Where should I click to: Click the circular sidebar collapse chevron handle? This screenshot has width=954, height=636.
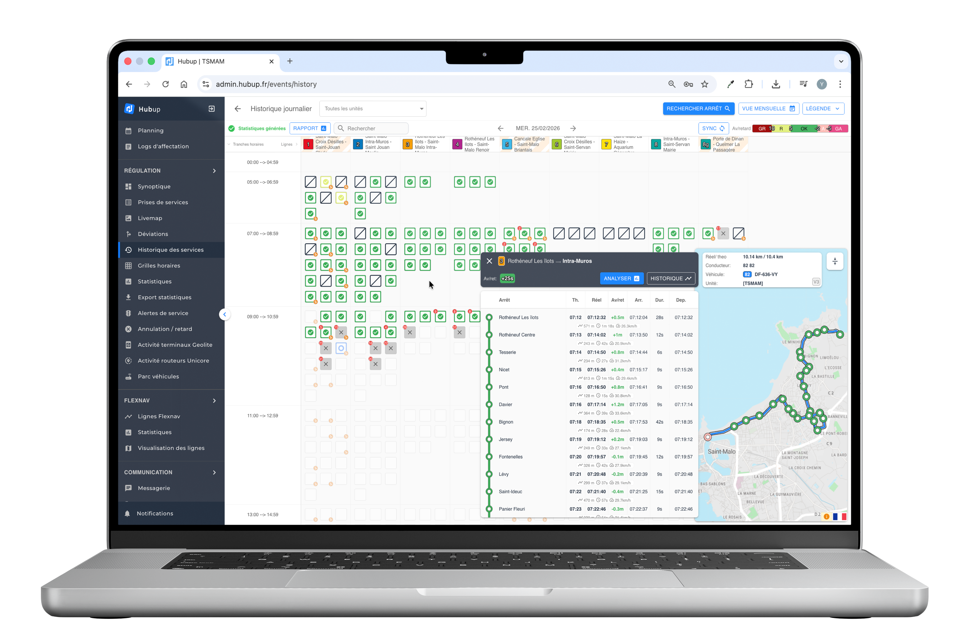coord(225,314)
